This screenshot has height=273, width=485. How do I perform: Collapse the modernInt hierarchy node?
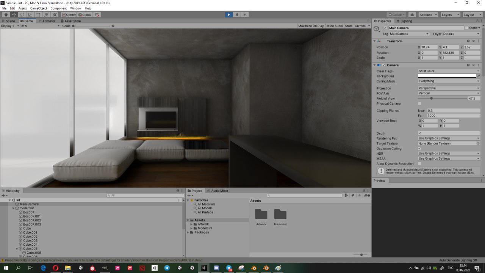tap(13, 208)
